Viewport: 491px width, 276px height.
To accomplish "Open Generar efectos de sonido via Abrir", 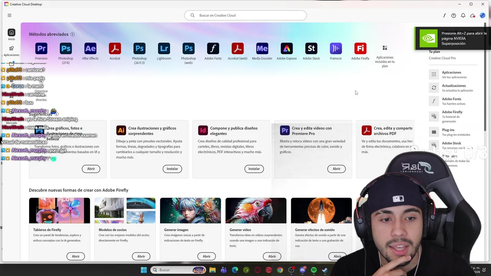I will [x=338, y=256].
